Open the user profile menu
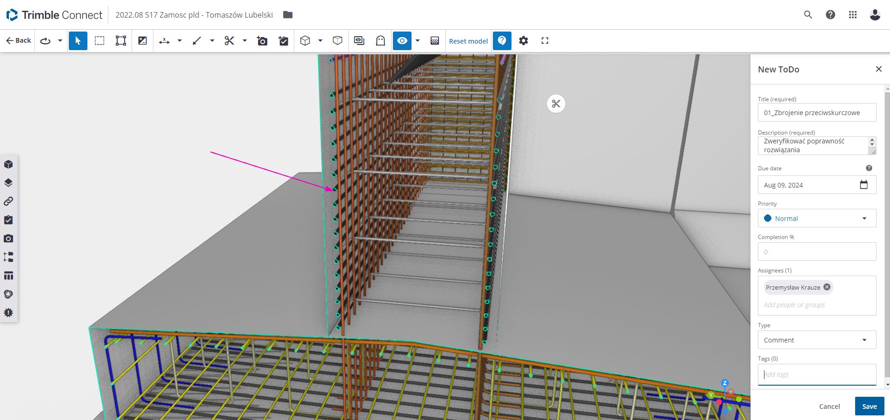The width and height of the screenshot is (890, 420). point(875,15)
